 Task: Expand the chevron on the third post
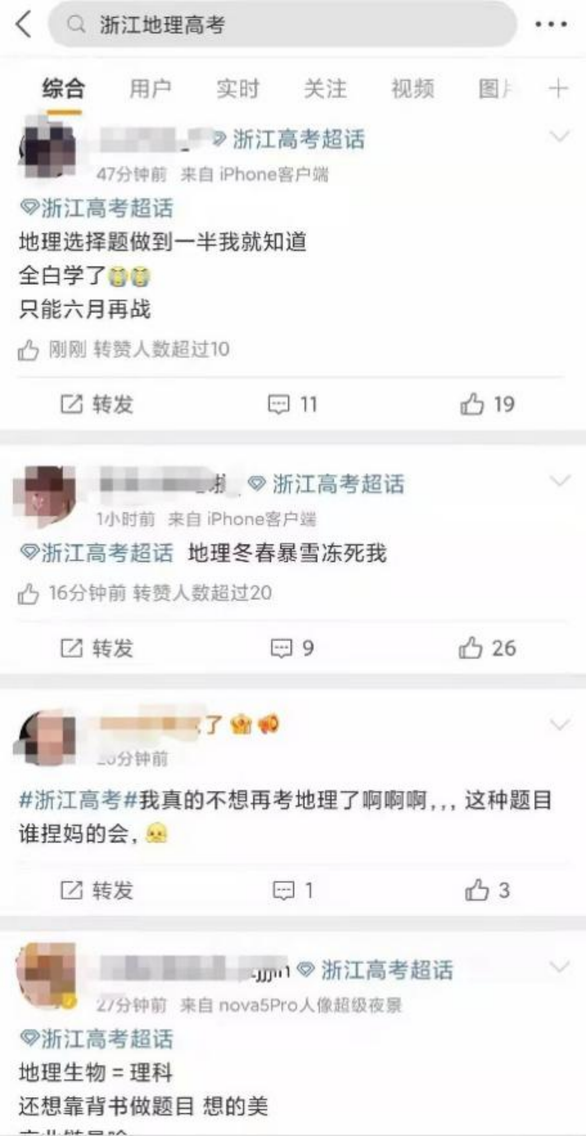[559, 725]
